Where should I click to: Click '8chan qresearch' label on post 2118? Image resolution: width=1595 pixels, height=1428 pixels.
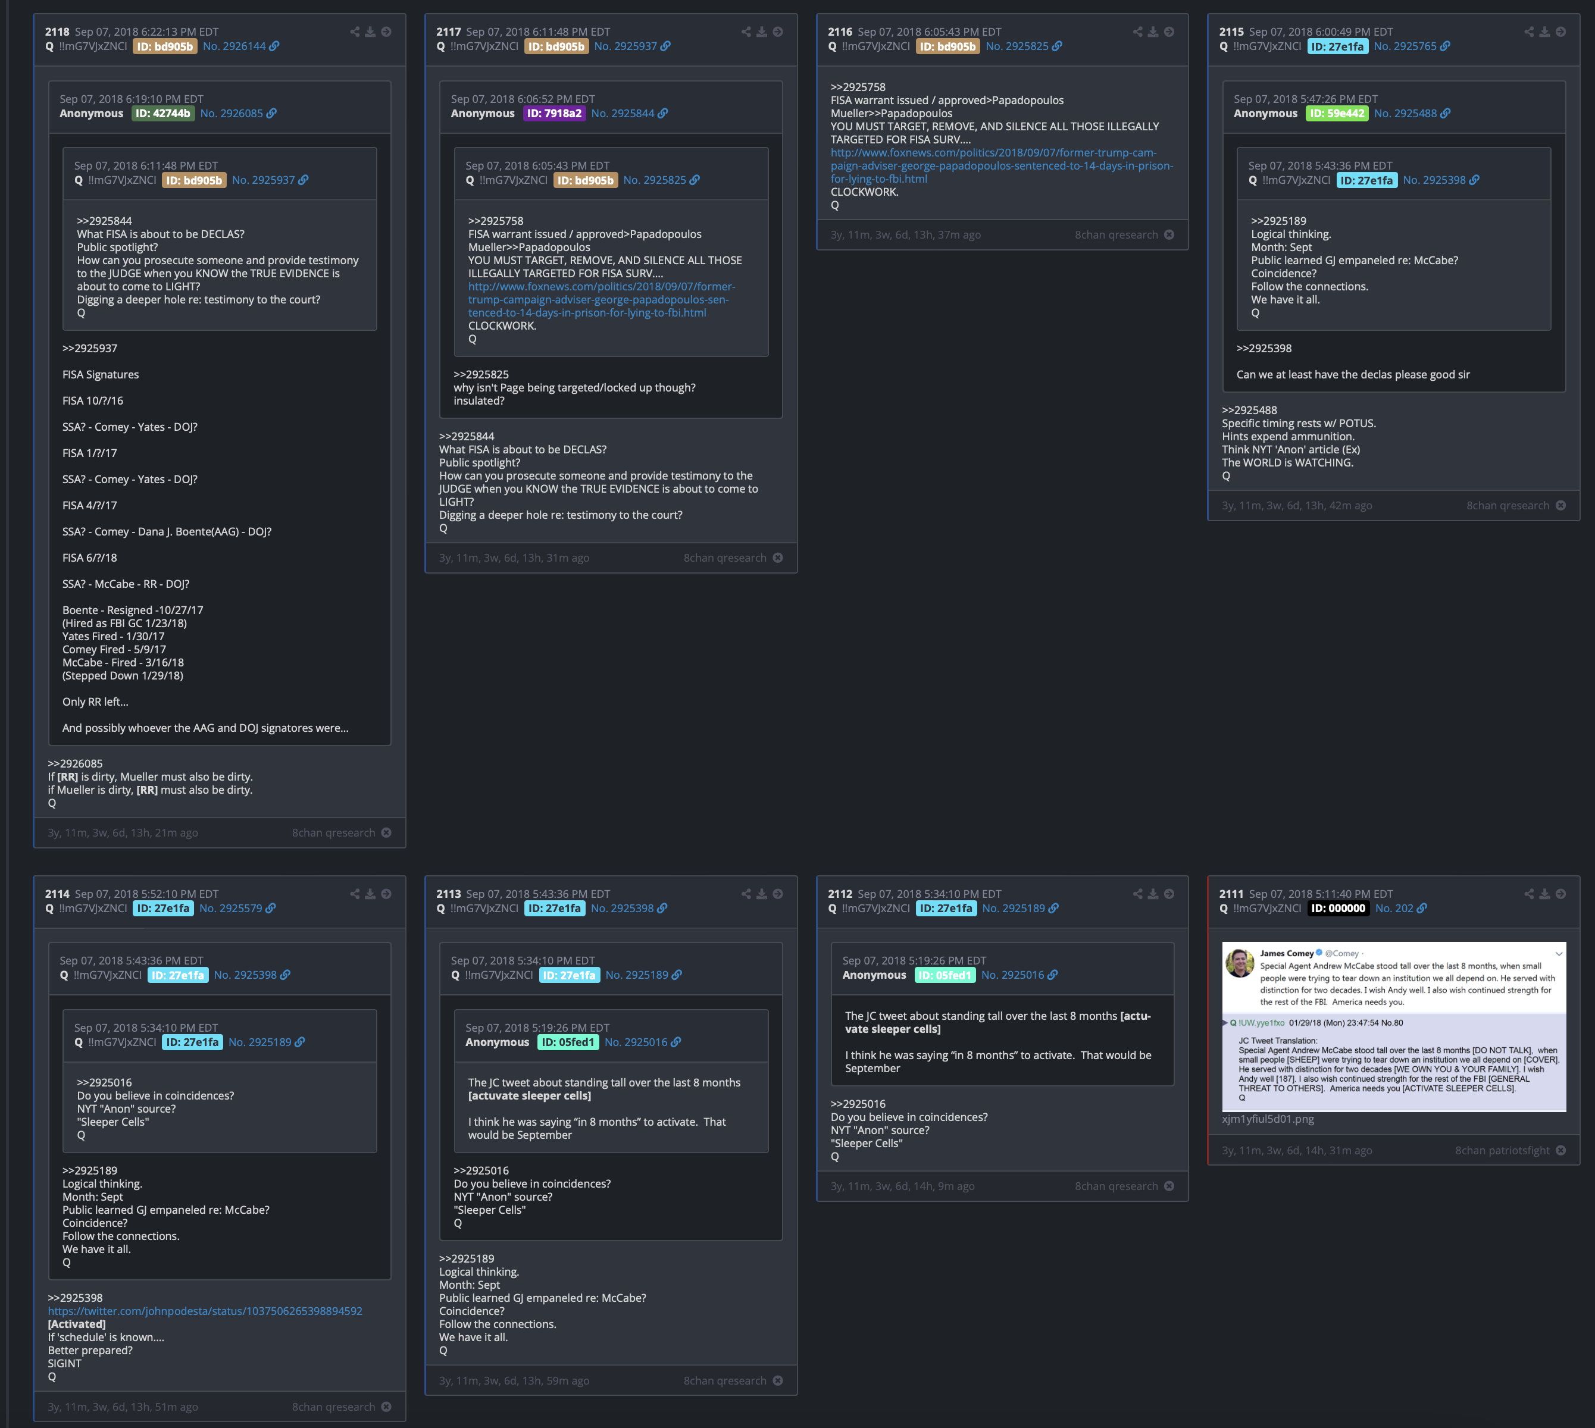tap(334, 832)
